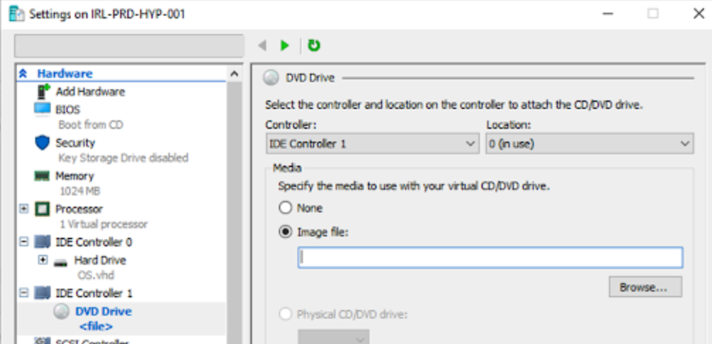The image size is (712, 344).
Task: Click the Browse... button
Action: [645, 287]
